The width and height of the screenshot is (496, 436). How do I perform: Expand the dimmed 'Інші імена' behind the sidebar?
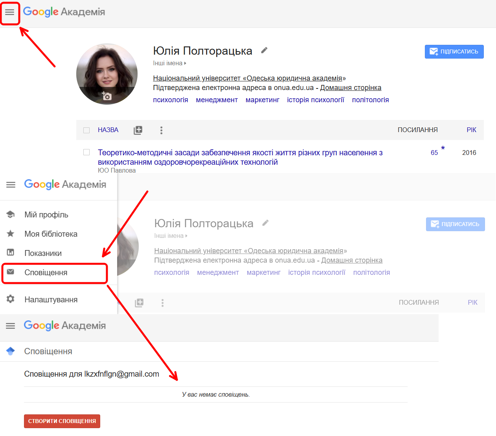(171, 236)
